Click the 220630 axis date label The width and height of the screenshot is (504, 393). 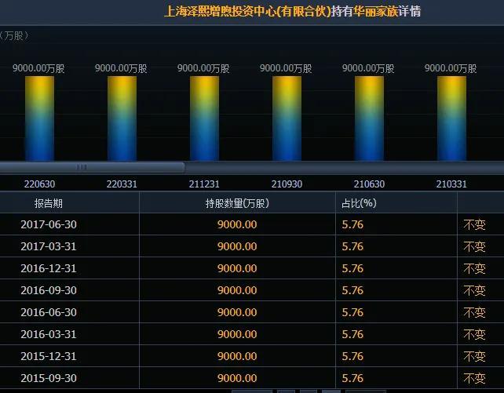[x=39, y=184]
